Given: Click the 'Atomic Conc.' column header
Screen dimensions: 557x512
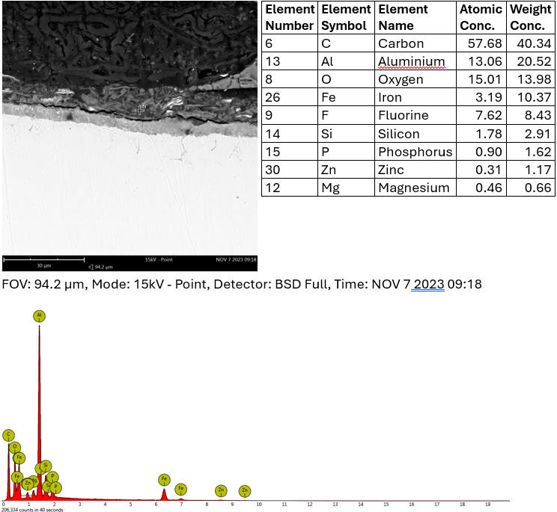Looking at the screenshot, I should [x=481, y=17].
